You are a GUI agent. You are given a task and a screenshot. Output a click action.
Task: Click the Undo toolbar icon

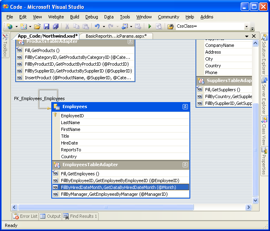pyautogui.click(x=97, y=26)
